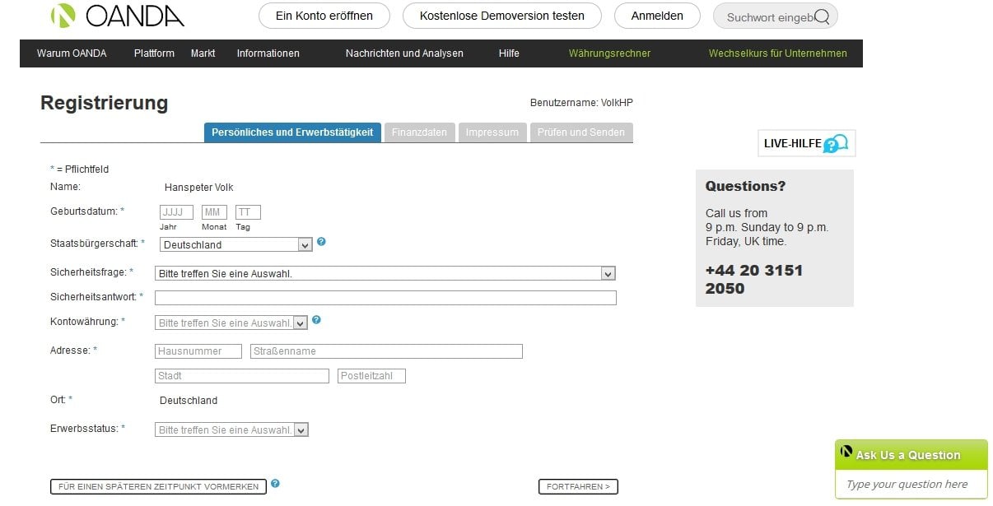Click the Anmelden button
Viewport: 993px width, 506px height.
pyautogui.click(x=657, y=16)
